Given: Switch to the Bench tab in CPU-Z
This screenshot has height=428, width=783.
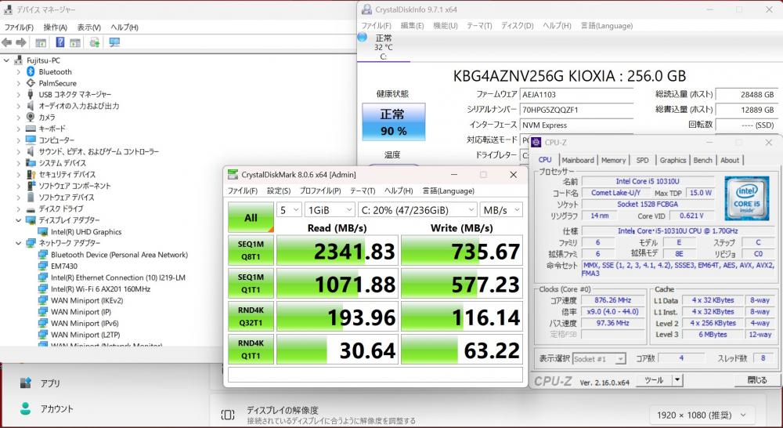Looking at the screenshot, I should [702, 160].
